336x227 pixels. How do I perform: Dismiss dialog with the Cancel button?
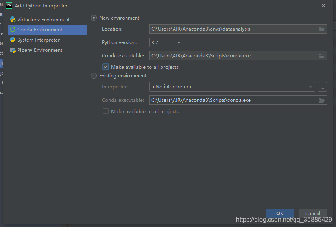313,213
